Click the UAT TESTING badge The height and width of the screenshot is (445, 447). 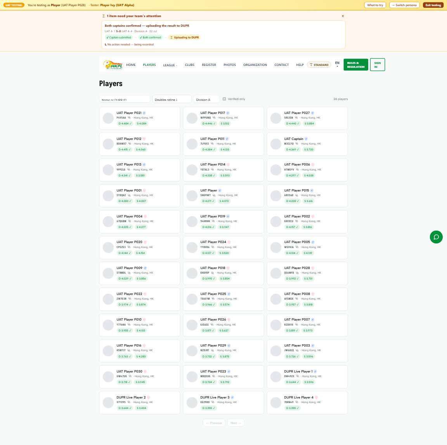14,5
